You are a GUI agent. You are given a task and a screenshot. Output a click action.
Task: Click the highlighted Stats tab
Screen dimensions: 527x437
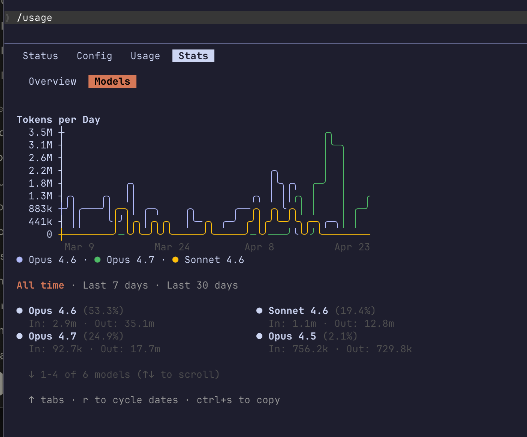pos(193,56)
